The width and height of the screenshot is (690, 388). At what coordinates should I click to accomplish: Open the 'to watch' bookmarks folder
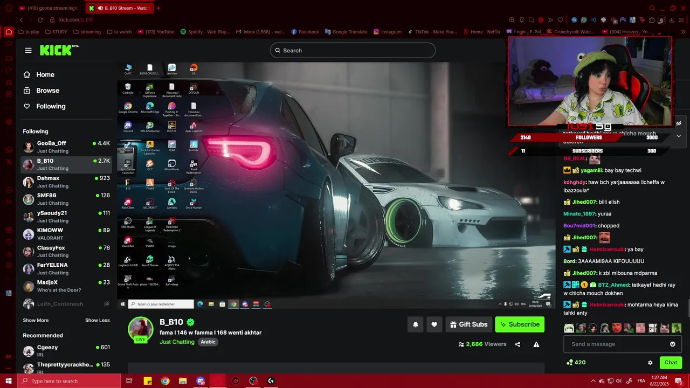(119, 32)
